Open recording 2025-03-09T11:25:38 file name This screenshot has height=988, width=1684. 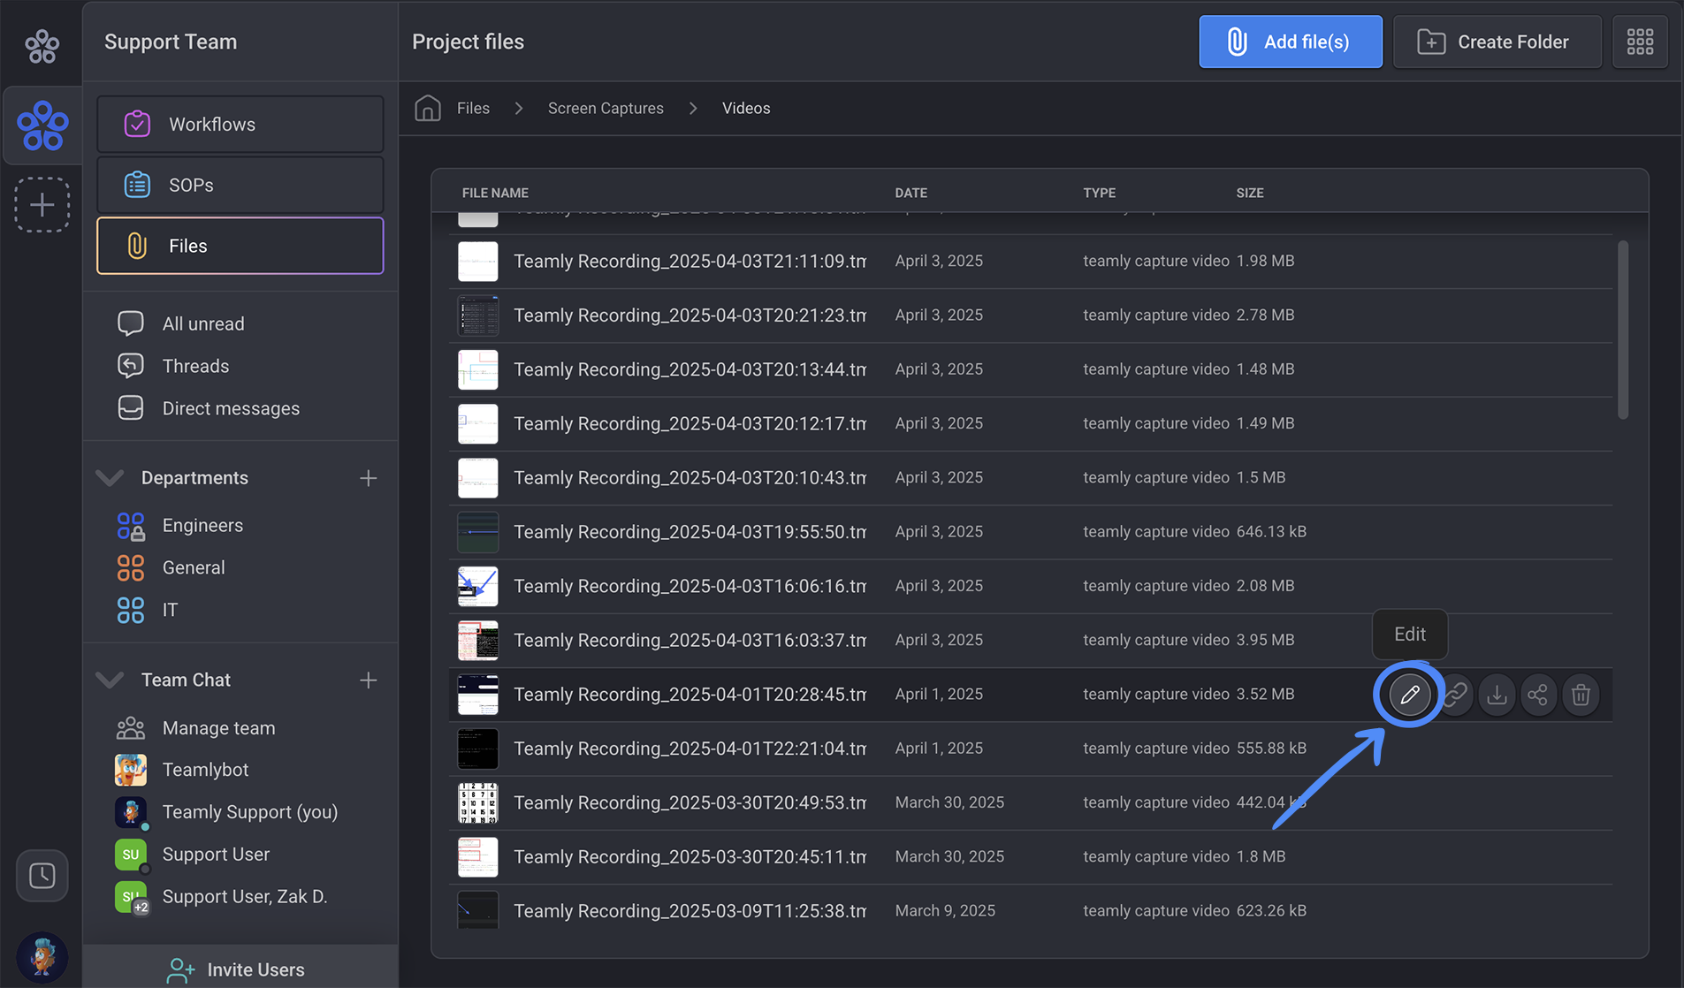[690, 911]
